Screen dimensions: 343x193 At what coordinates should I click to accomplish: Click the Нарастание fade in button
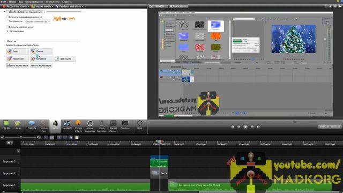pyautogui.click(x=17, y=59)
